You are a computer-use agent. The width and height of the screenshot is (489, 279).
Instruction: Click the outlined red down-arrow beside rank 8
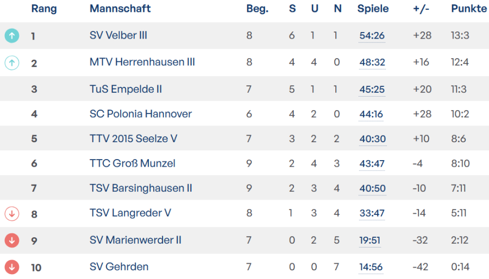point(12,214)
